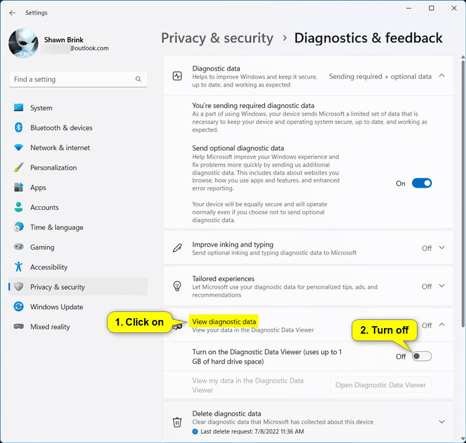Click the Delete diagnostic data trash icon
The height and width of the screenshot is (443, 466).
coord(177,421)
